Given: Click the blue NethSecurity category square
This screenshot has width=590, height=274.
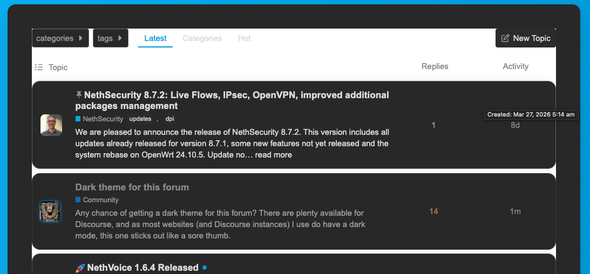Looking at the screenshot, I should 78,119.
